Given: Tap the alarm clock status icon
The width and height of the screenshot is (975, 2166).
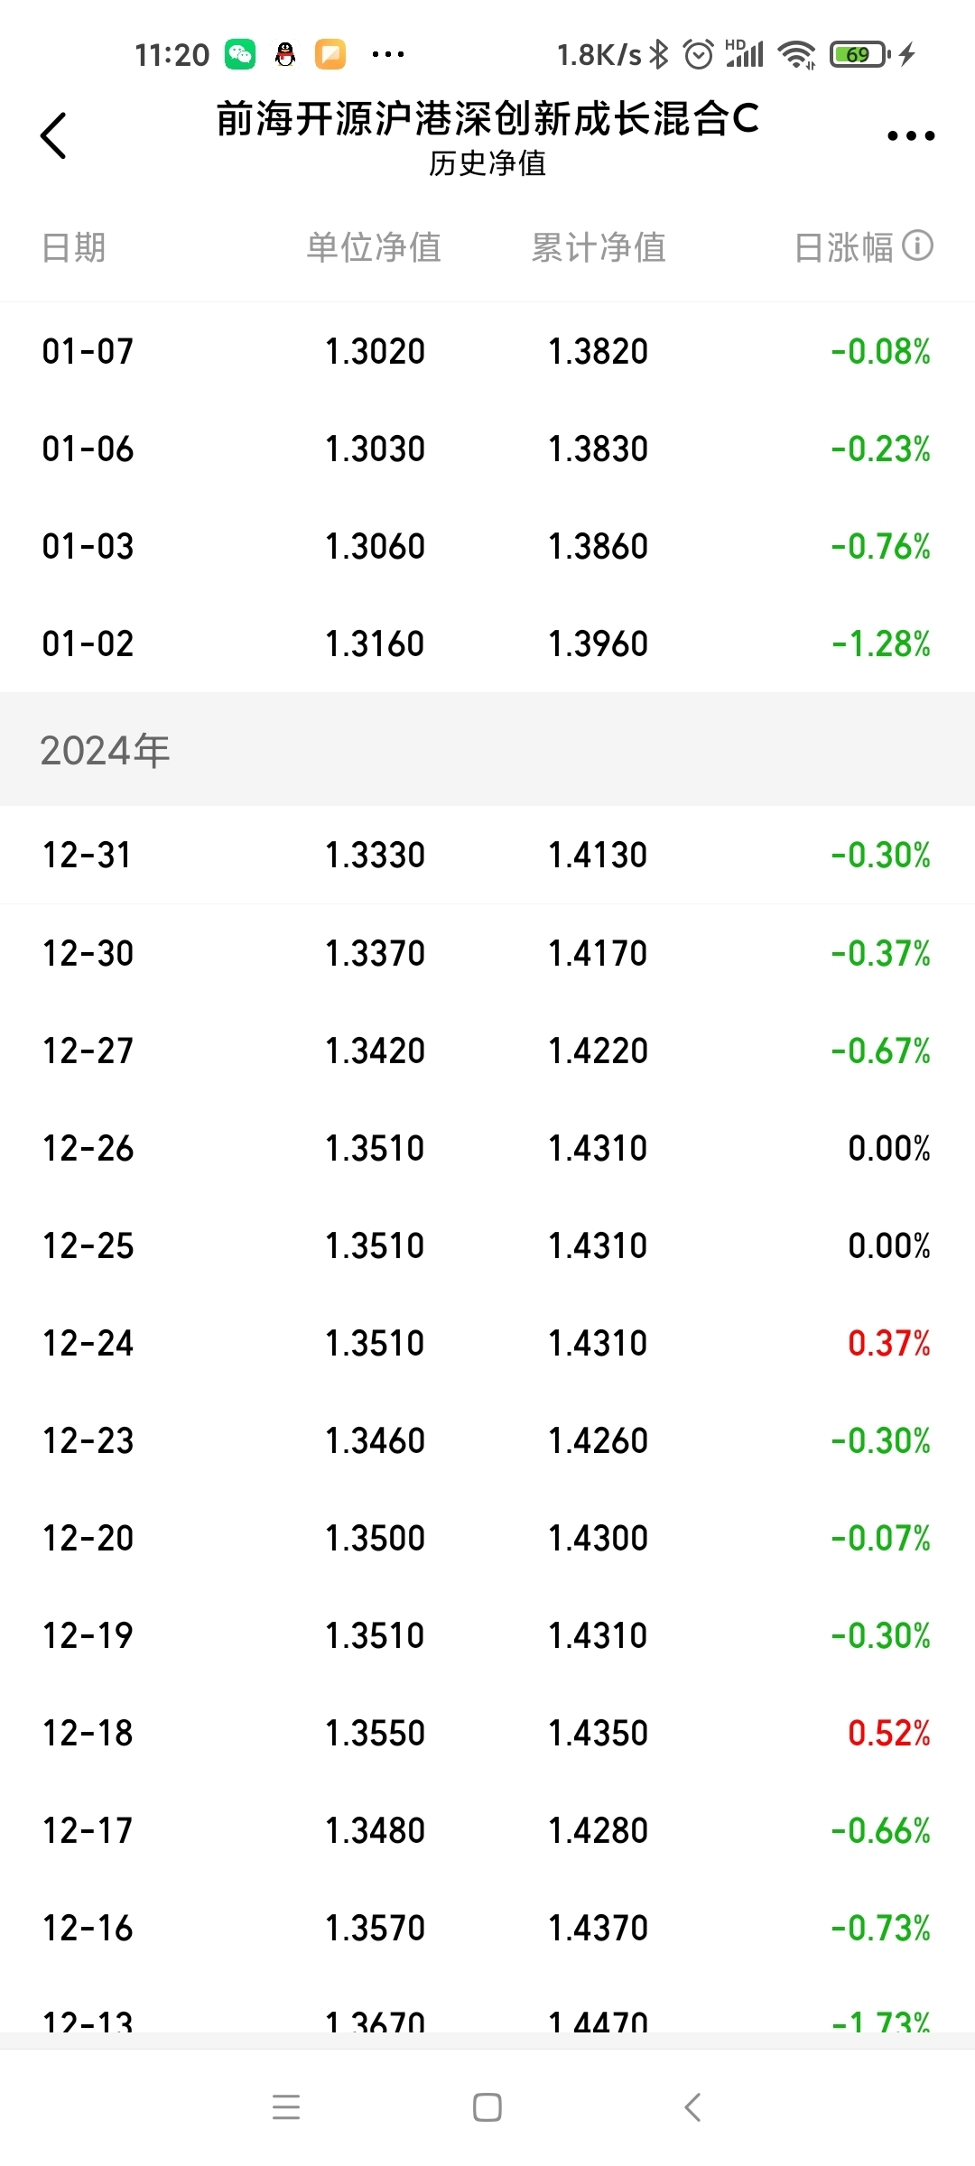Looking at the screenshot, I should tap(699, 54).
